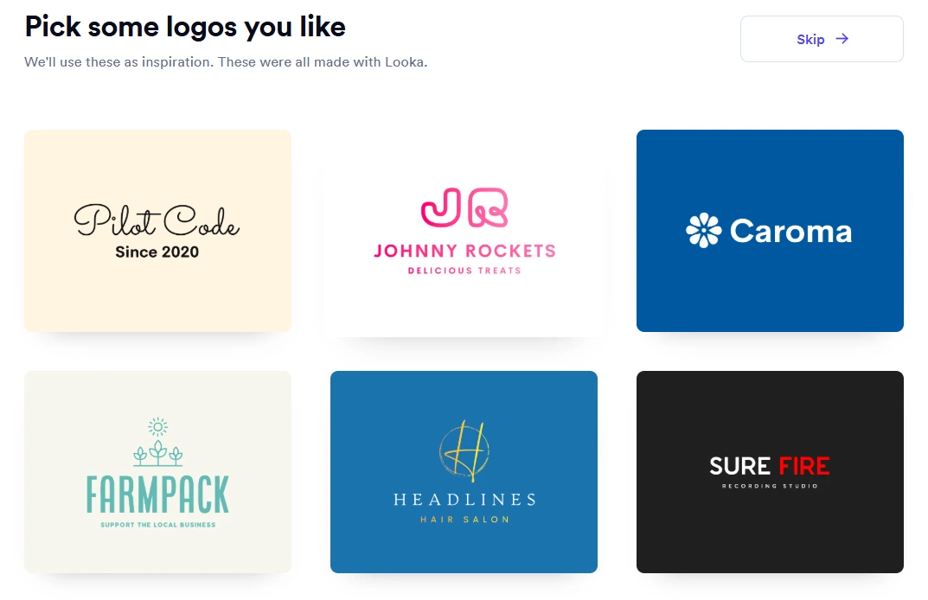The width and height of the screenshot is (928, 600).
Task: Click the pink JR monogram icon
Action: pos(464,207)
